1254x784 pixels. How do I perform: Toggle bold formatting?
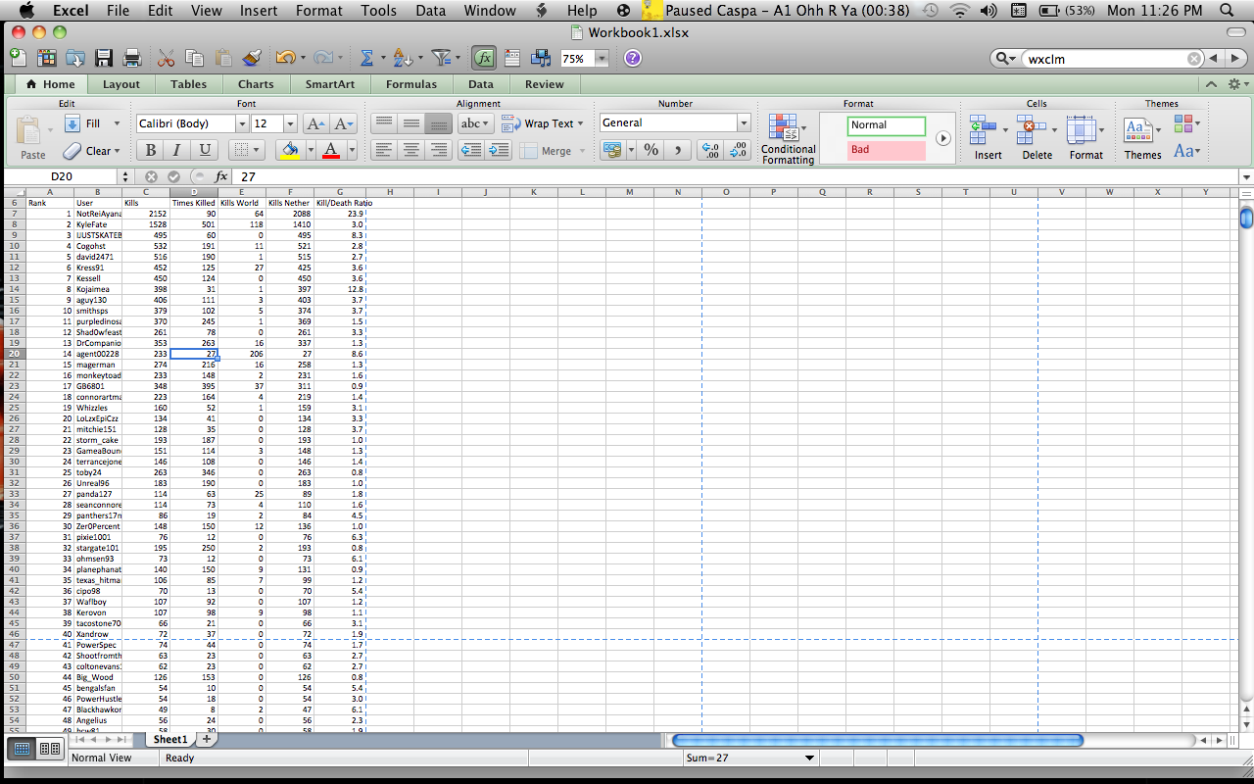pyautogui.click(x=149, y=150)
